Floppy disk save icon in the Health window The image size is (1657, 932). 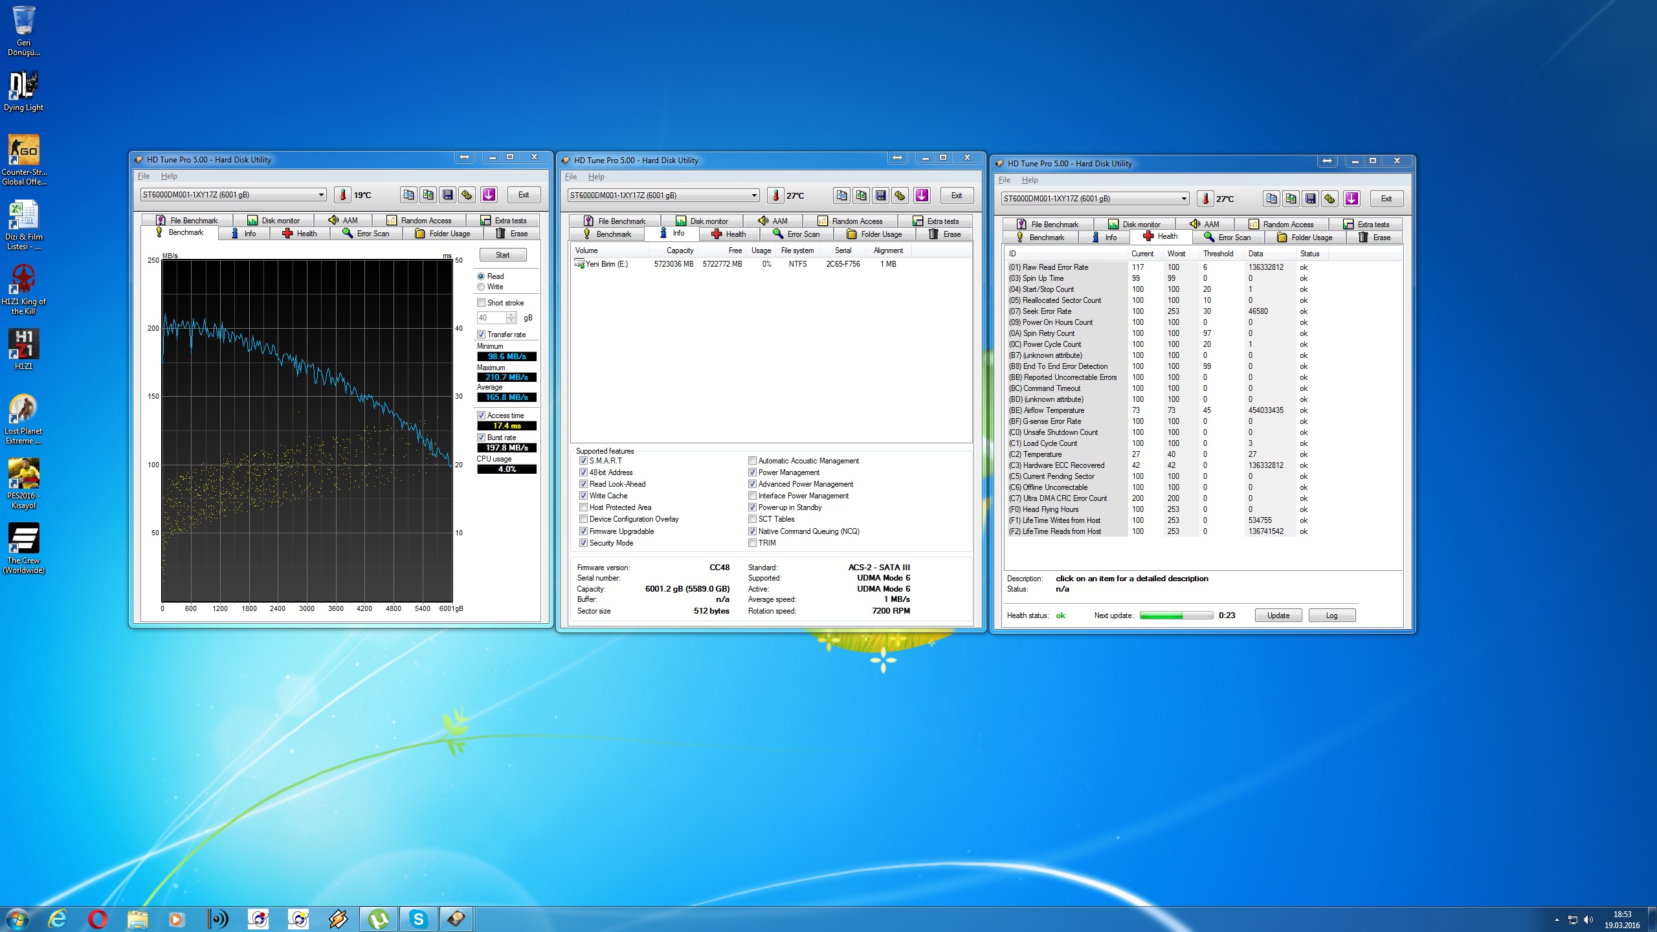click(x=1310, y=199)
